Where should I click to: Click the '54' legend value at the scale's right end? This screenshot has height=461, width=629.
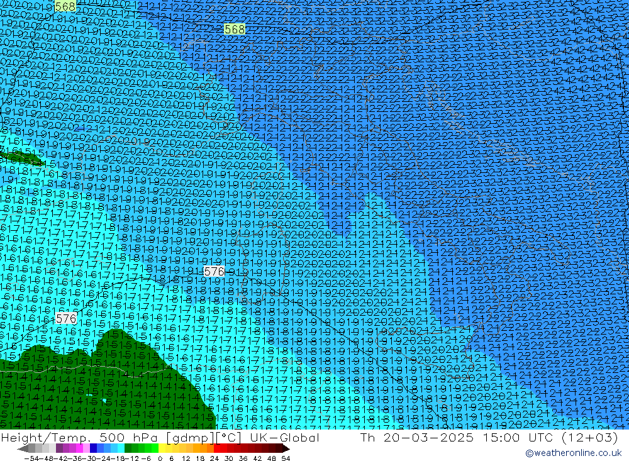pos(286,458)
